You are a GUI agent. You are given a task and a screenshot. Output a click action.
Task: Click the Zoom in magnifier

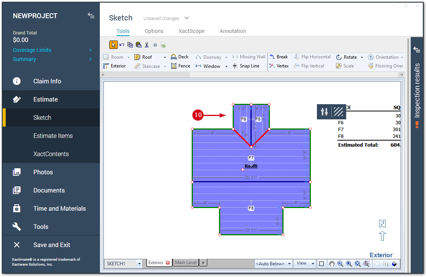pyautogui.click(x=349, y=264)
